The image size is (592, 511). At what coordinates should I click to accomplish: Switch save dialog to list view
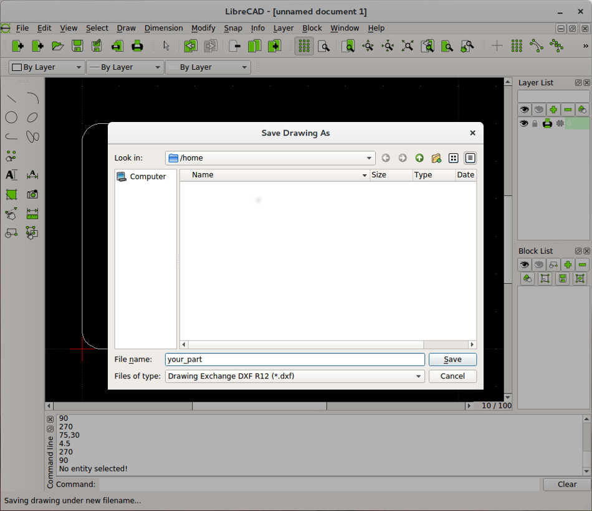pos(453,158)
